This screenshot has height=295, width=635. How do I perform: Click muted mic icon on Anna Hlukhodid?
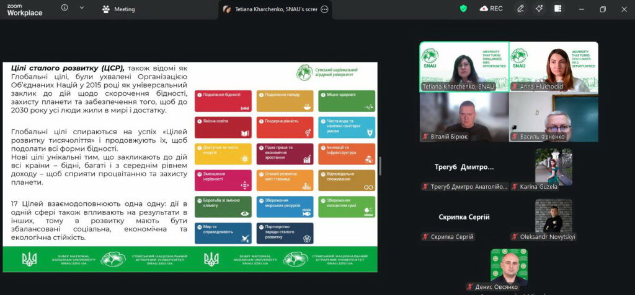(514, 87)
